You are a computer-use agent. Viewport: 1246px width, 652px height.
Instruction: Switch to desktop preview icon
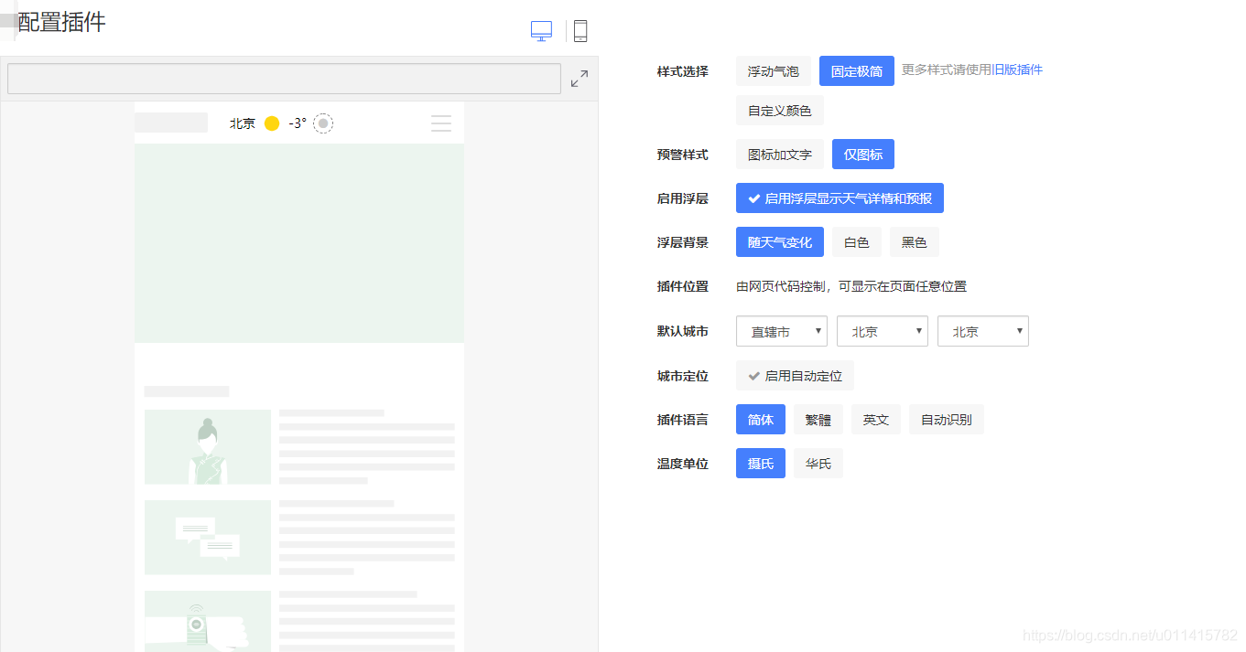541,31
